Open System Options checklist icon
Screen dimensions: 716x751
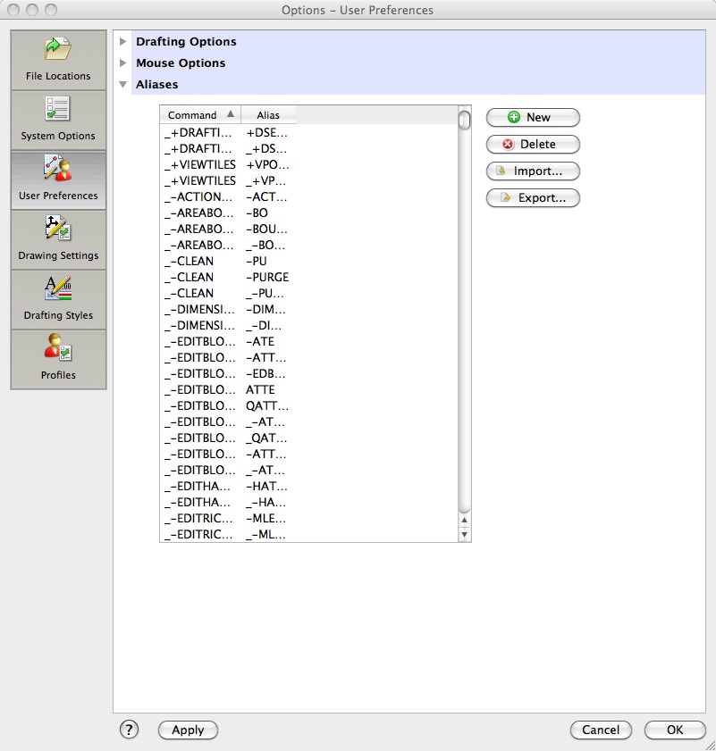click(58, 120)
